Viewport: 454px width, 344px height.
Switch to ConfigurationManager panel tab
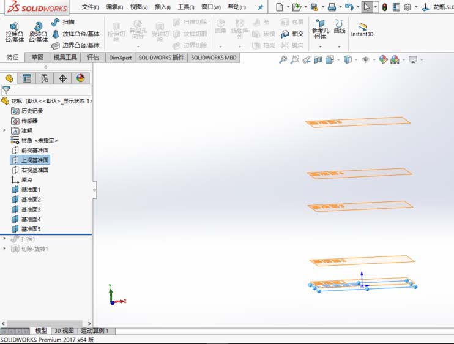point(45,78)
